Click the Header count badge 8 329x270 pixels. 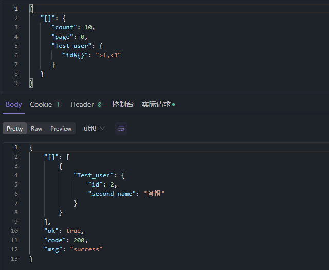click(100, 104)
